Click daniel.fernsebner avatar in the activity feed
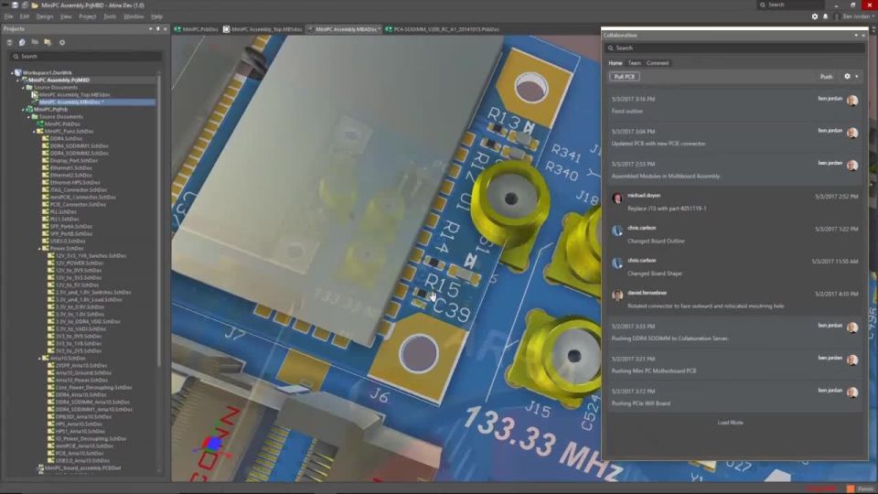 (x=617, y=295)
